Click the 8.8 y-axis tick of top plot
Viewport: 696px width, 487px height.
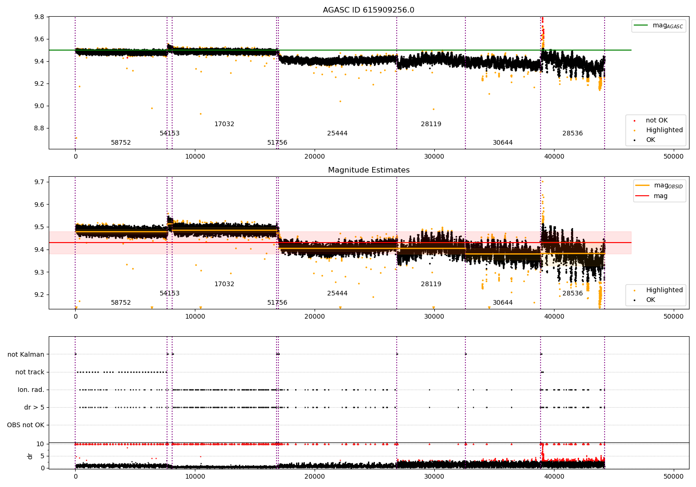(x=39, y=128)
